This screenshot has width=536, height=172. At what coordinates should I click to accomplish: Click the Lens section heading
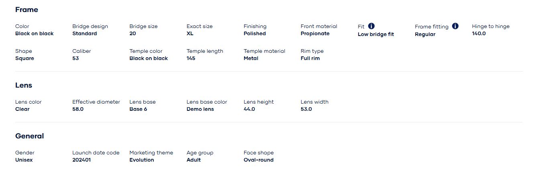24,85
